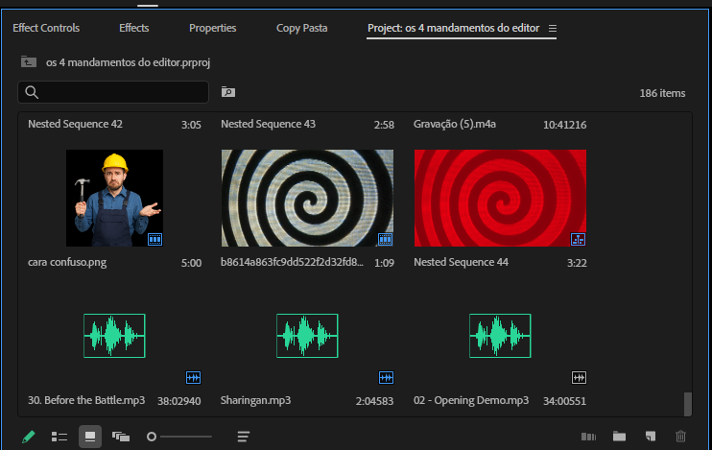
Task: Click inside the project search field
Action: tap(113, 92)
